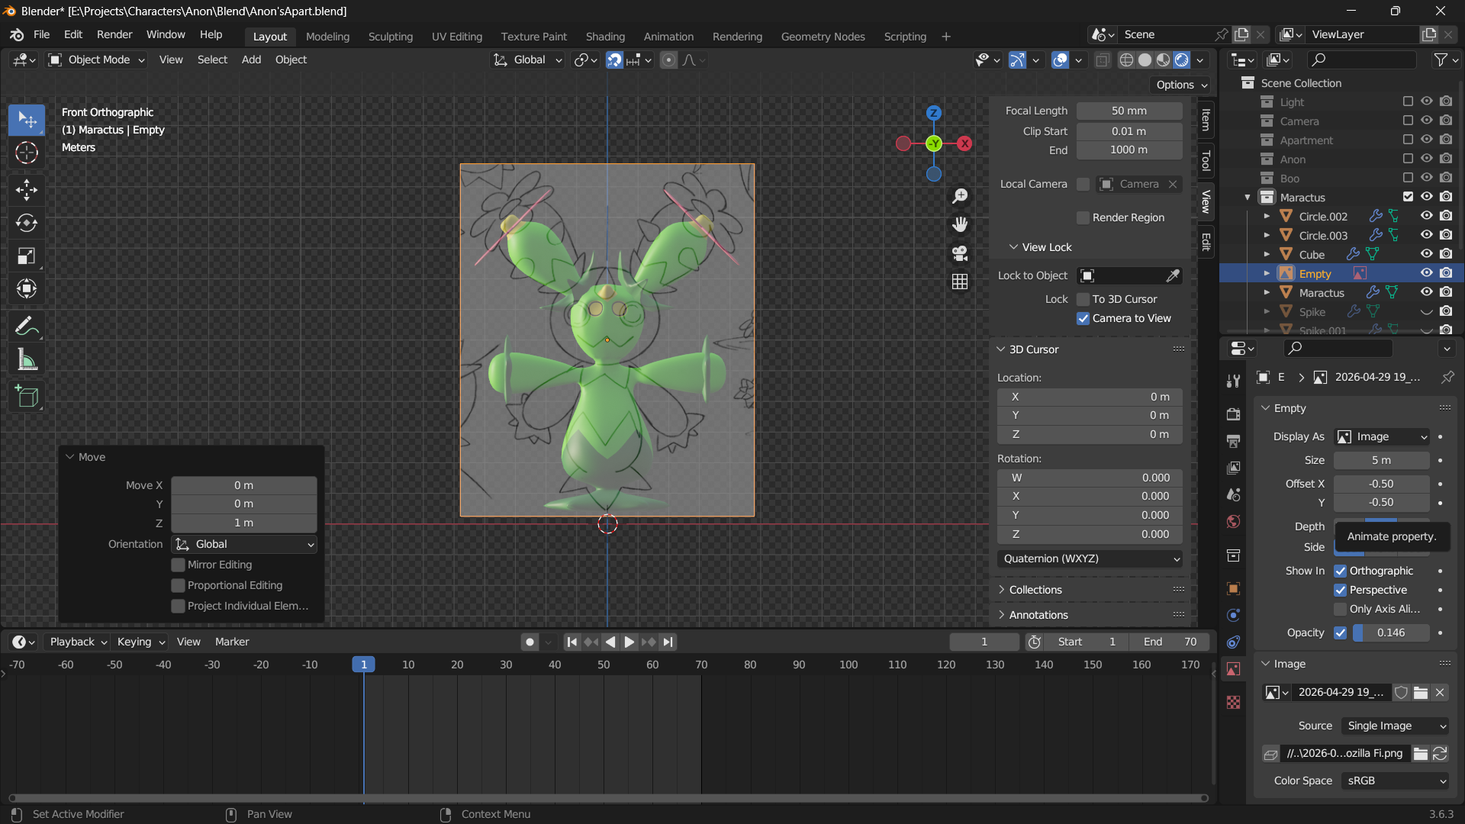This screenshot has width=1465, height=824.
Task: Uncheck the Camera to View checkbox
Action: 1083,318
